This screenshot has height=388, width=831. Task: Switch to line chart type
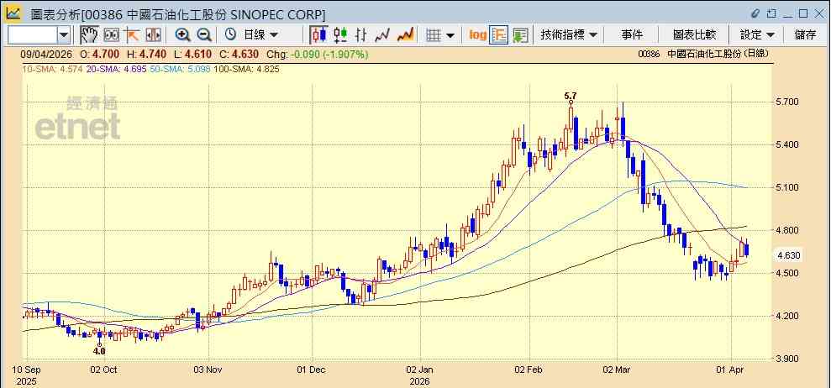point(382,35)
